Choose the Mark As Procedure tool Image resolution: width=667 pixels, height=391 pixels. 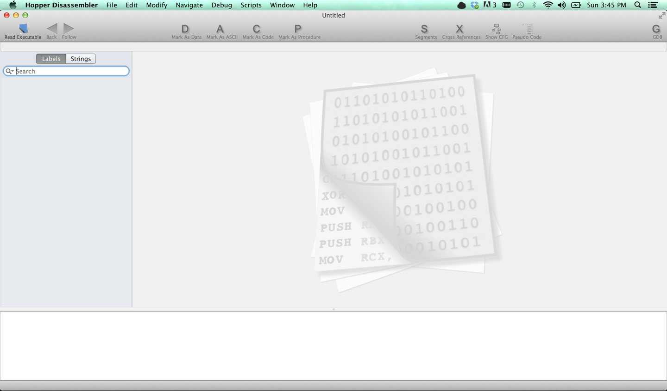(298, 29)
